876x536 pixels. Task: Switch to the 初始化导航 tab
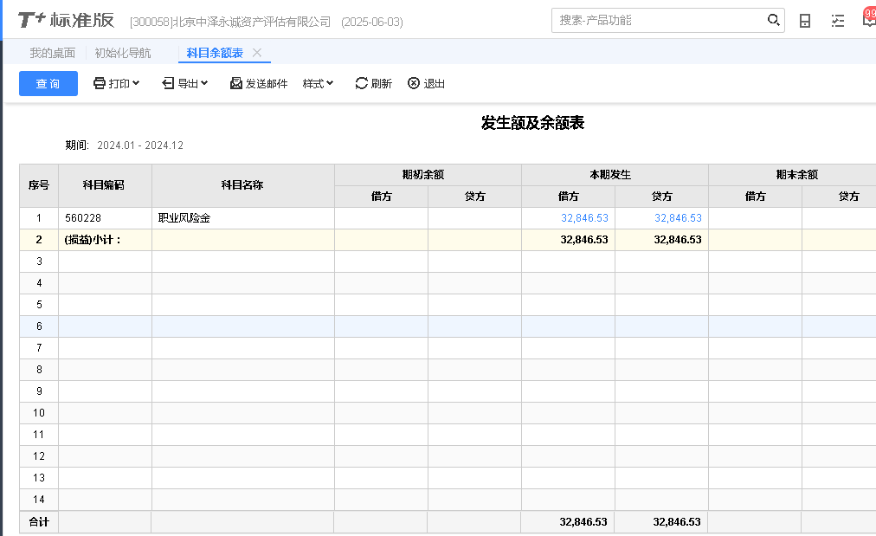click(122, 53)
